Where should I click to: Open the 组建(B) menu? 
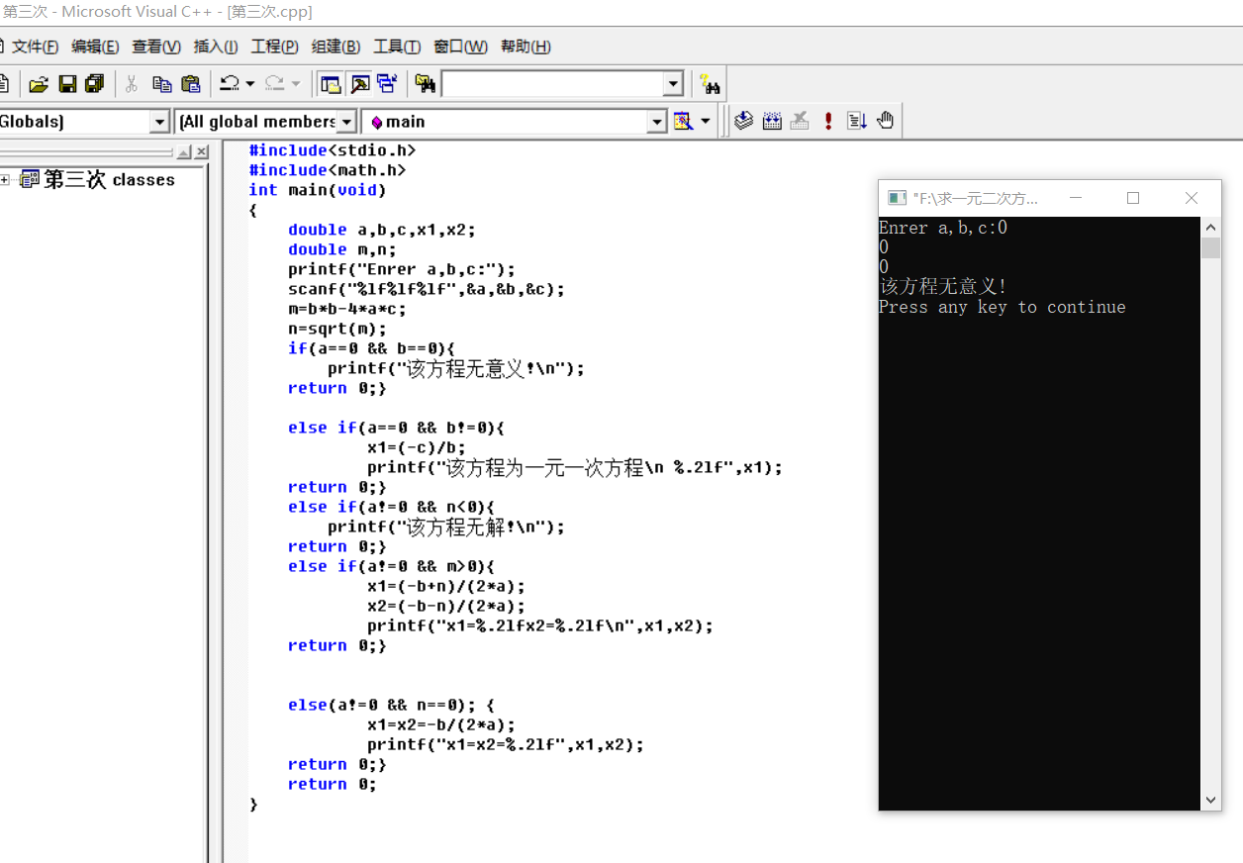point(335,47)
